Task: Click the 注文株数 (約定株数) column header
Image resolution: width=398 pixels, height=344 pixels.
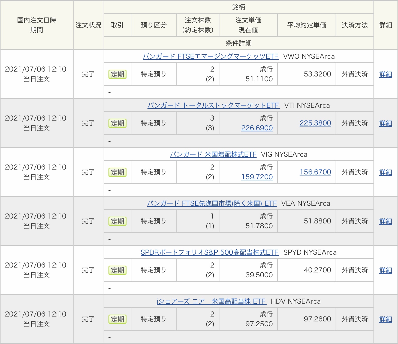Action: pos(198,25)
